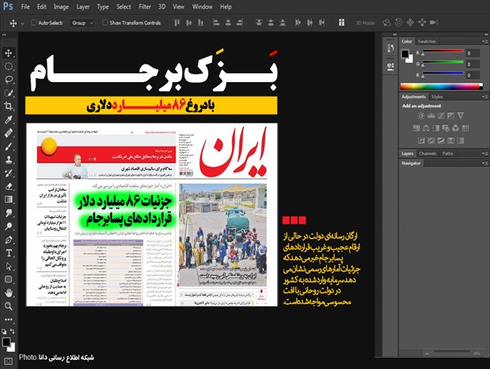490x369 pixels.
Task: Add a Photo Filter adjustment
Action: [x=446, y=128]
